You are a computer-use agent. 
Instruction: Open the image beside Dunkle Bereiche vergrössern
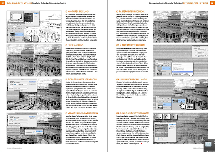coord(181,128)
